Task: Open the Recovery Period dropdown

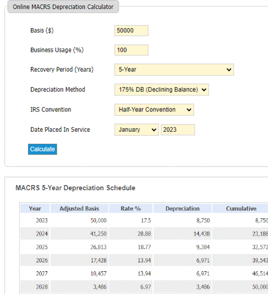Action: pyautogui.click(x=174, y=70)
